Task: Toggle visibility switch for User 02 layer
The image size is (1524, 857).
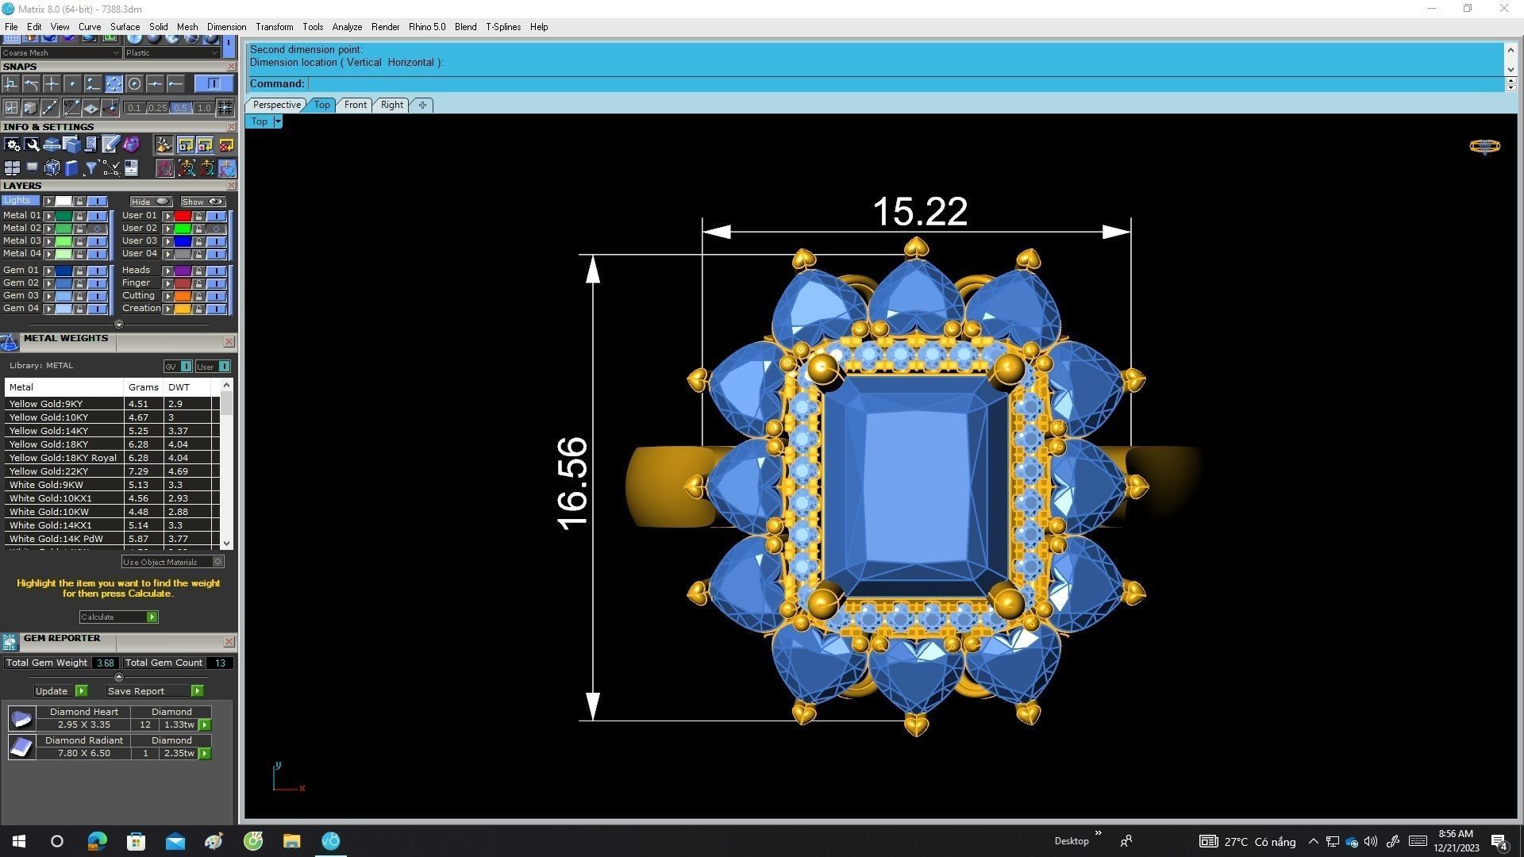Action: (216, 229)
